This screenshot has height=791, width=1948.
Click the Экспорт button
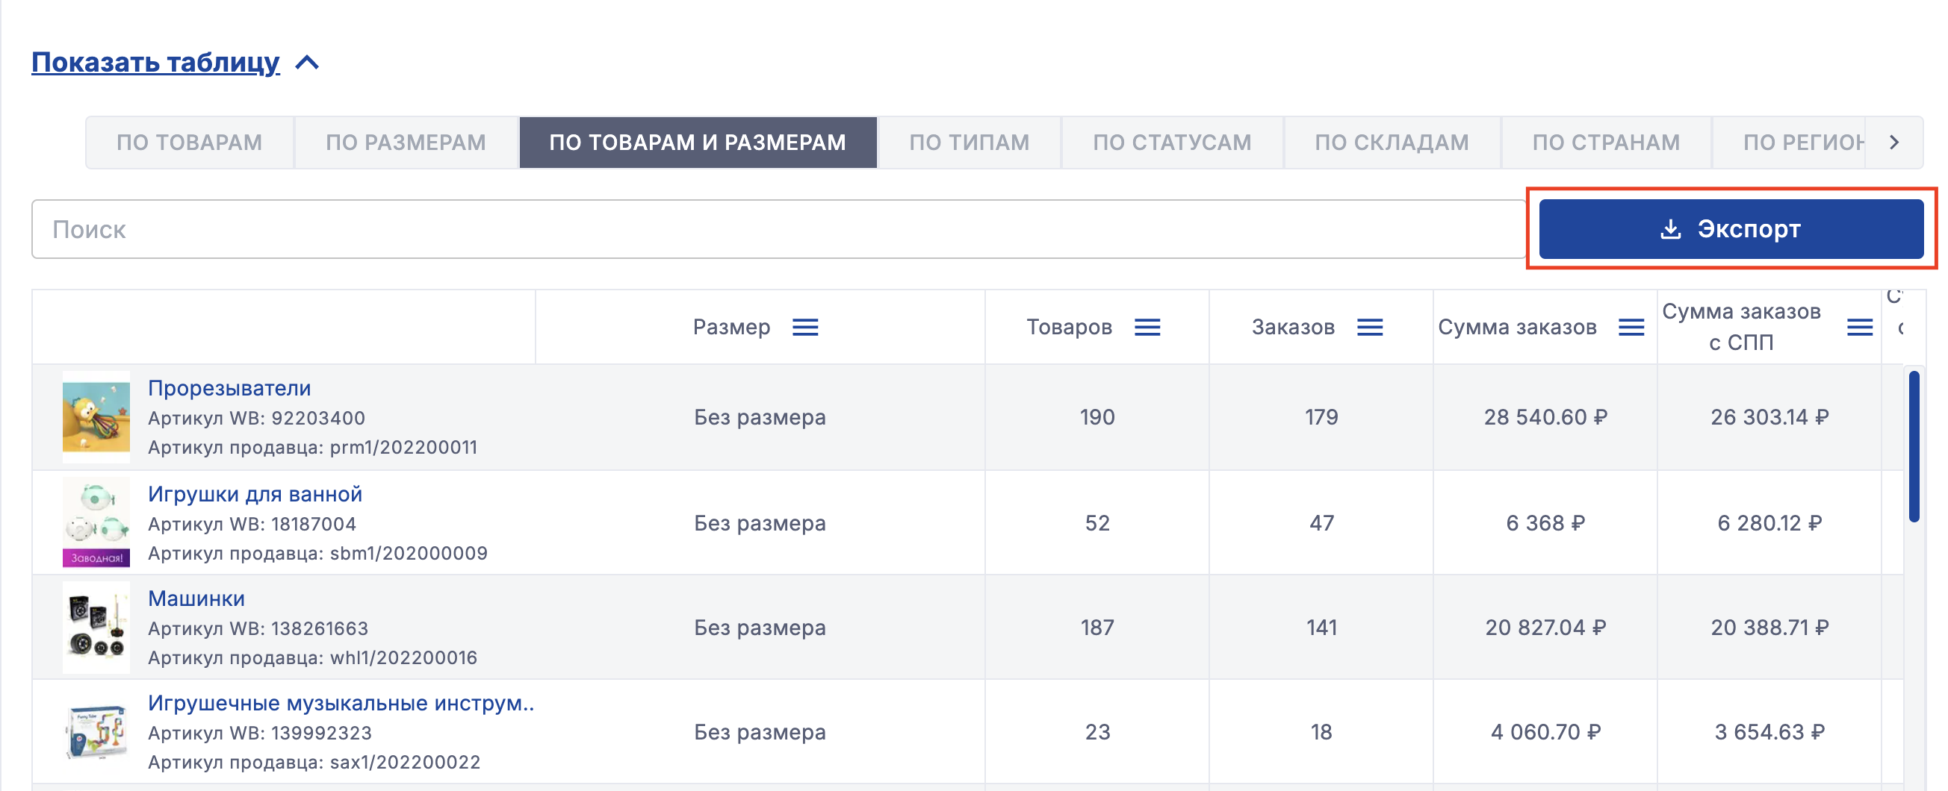click(x=1730, y=229)
